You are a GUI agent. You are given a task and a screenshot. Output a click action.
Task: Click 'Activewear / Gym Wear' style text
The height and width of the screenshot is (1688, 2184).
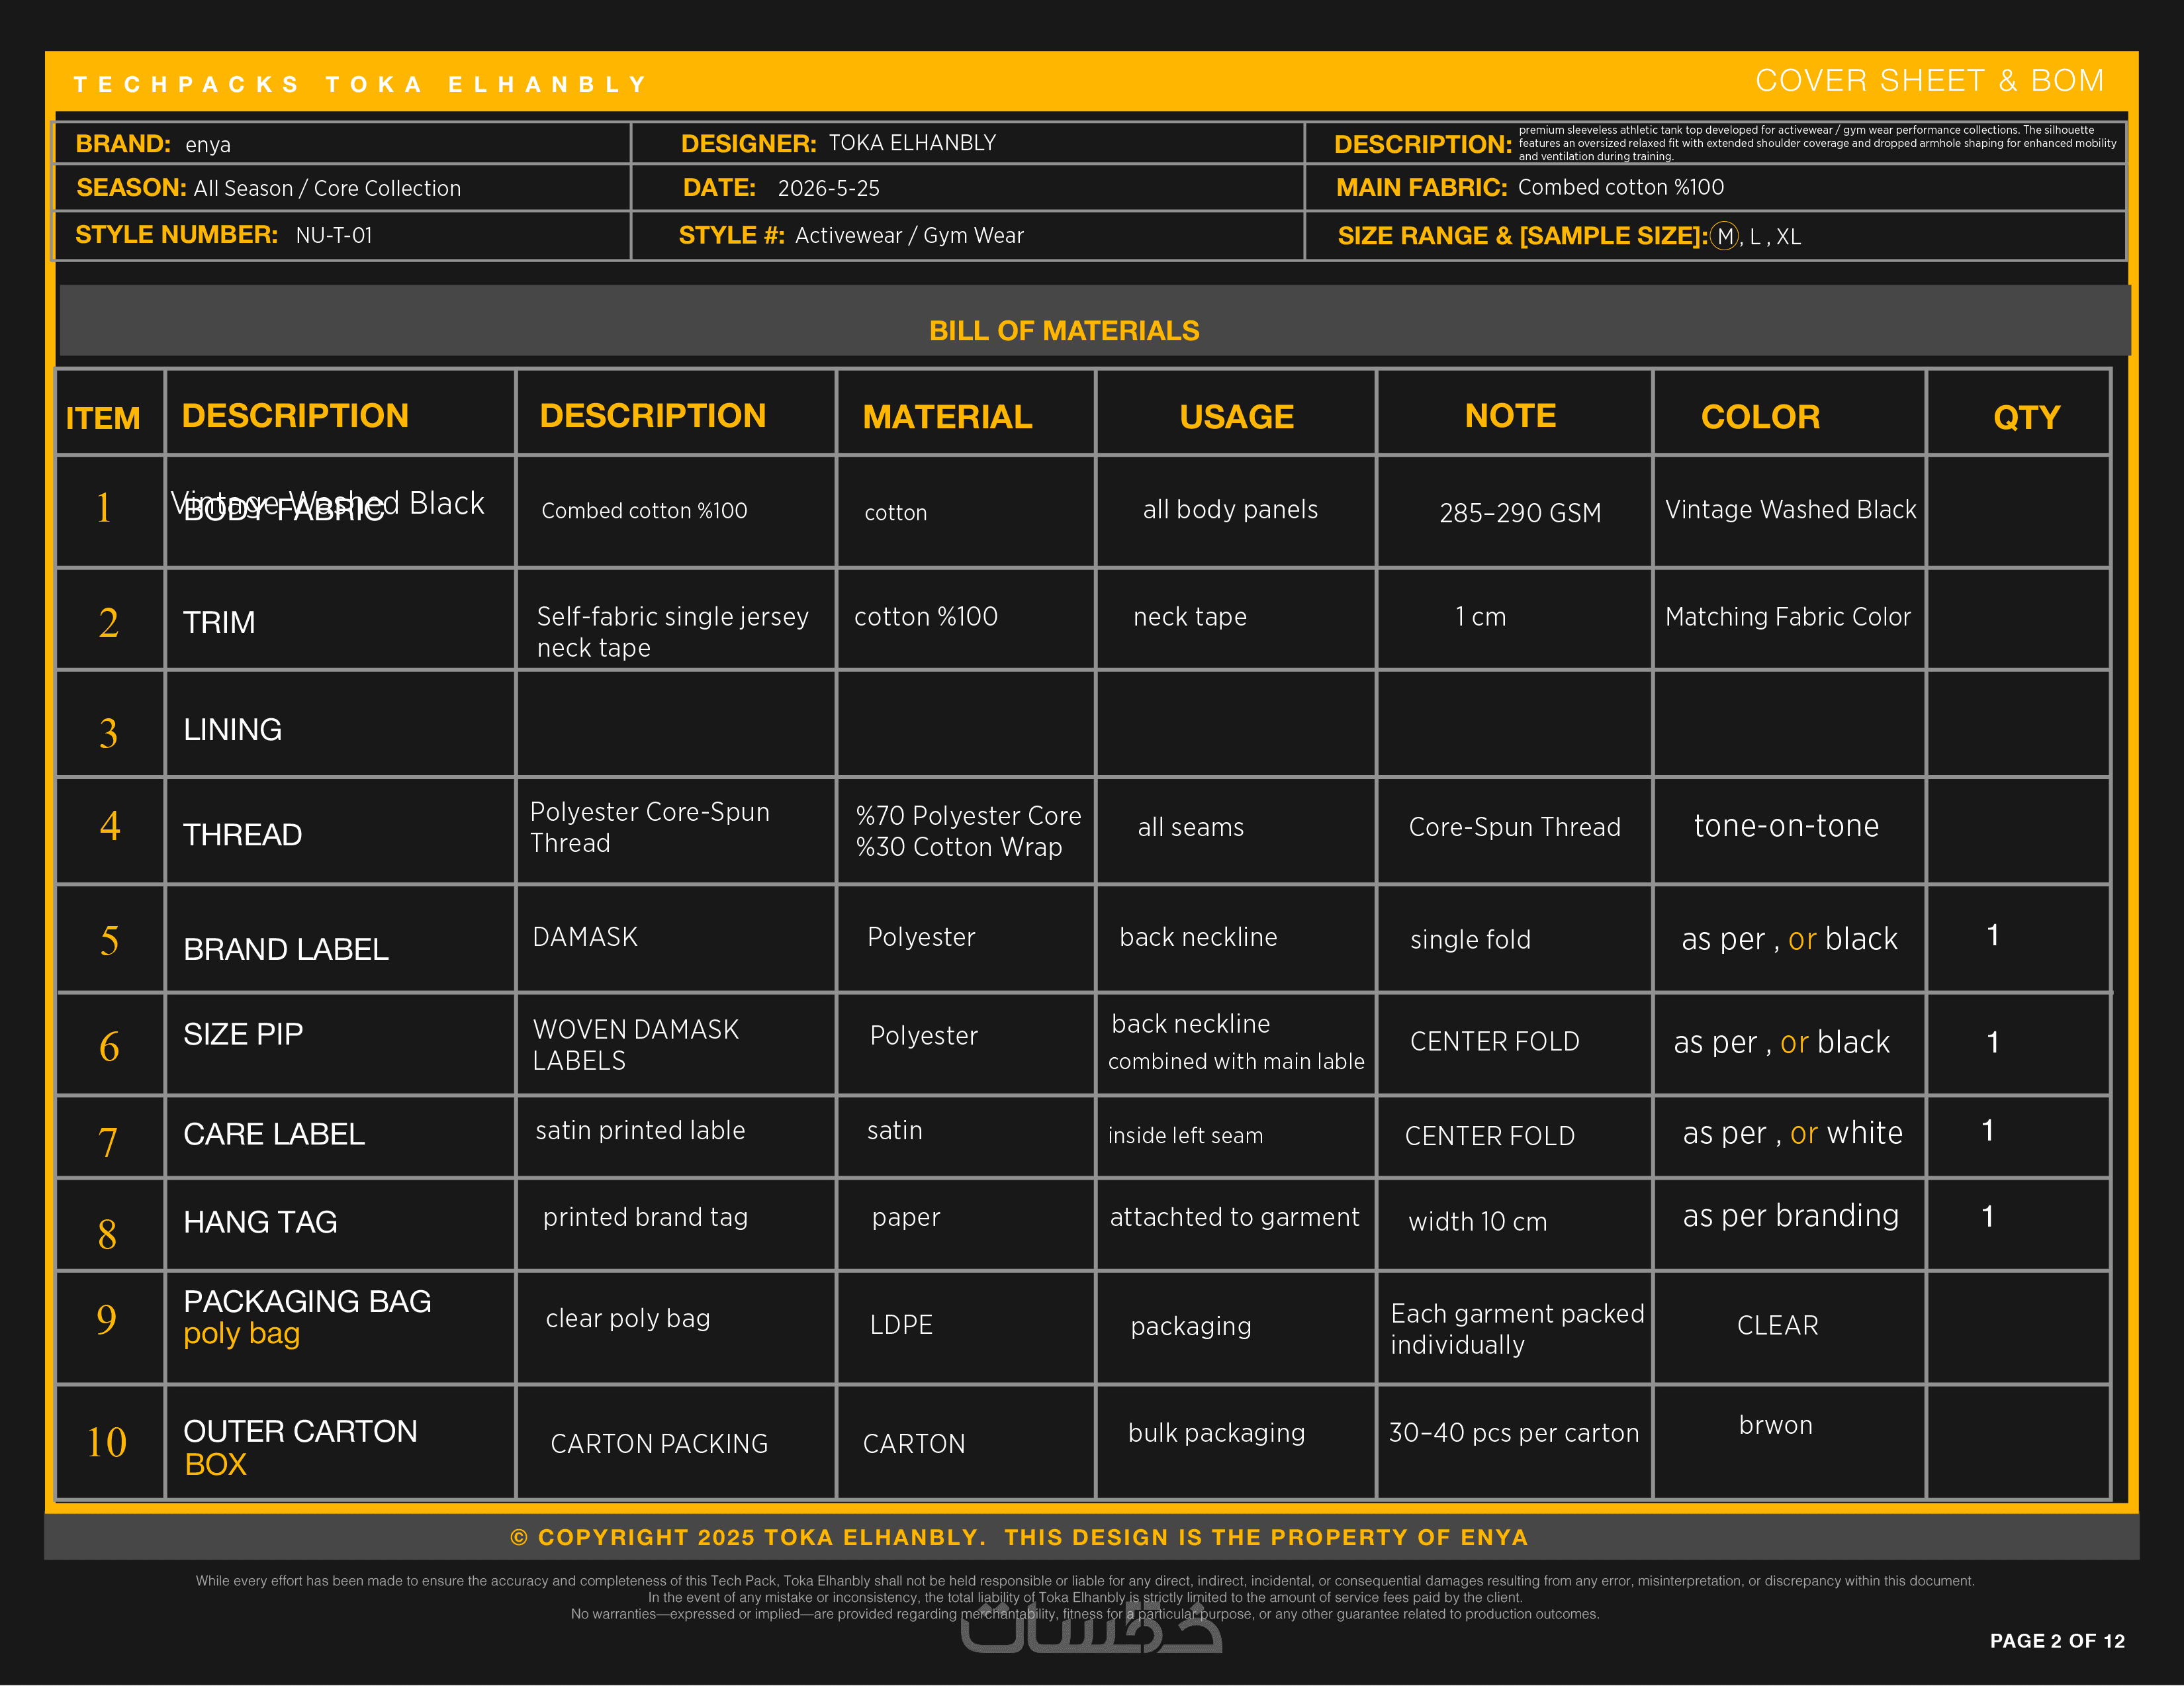click(909, 235)
